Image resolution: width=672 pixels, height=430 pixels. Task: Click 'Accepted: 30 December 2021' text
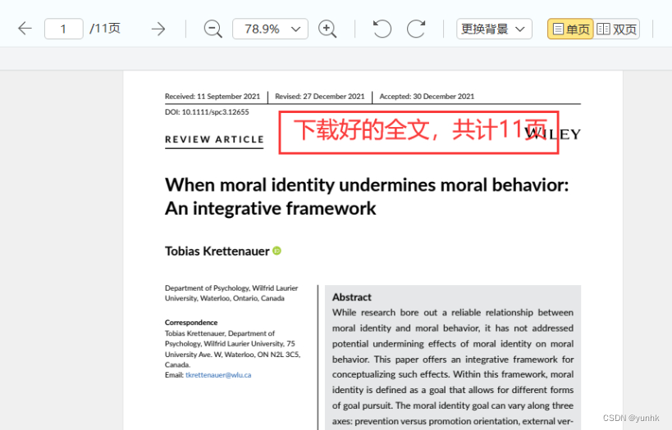click(x=427, y=97)
